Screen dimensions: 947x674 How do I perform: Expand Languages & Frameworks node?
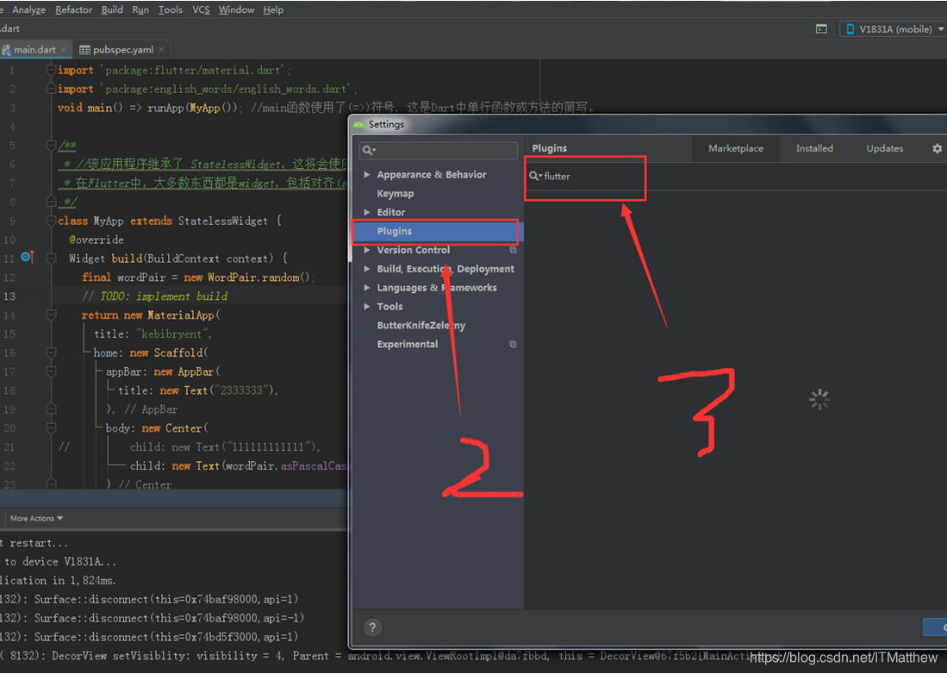coord(366,288)
